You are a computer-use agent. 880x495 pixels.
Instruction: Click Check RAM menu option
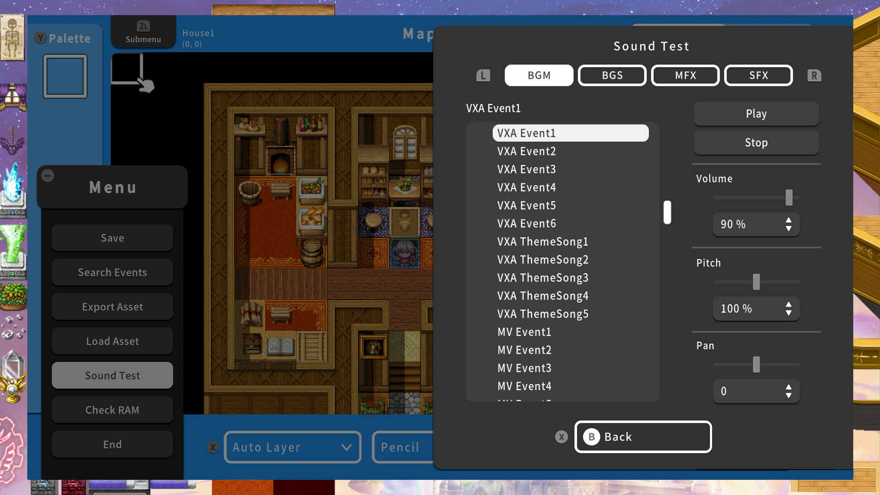(112, 410)
